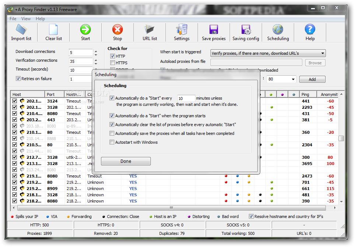Click the Save proxies floppy icon

click(x=214, y=29)
